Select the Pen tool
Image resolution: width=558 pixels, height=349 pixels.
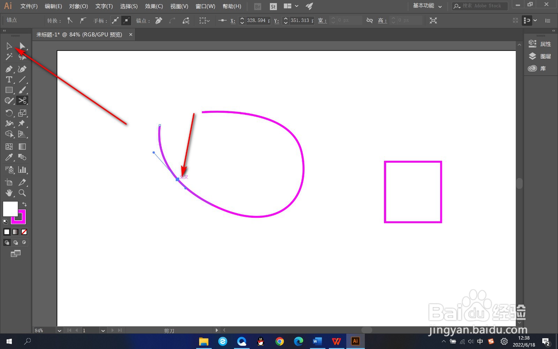pyautogui.click(x=9, y=69)
